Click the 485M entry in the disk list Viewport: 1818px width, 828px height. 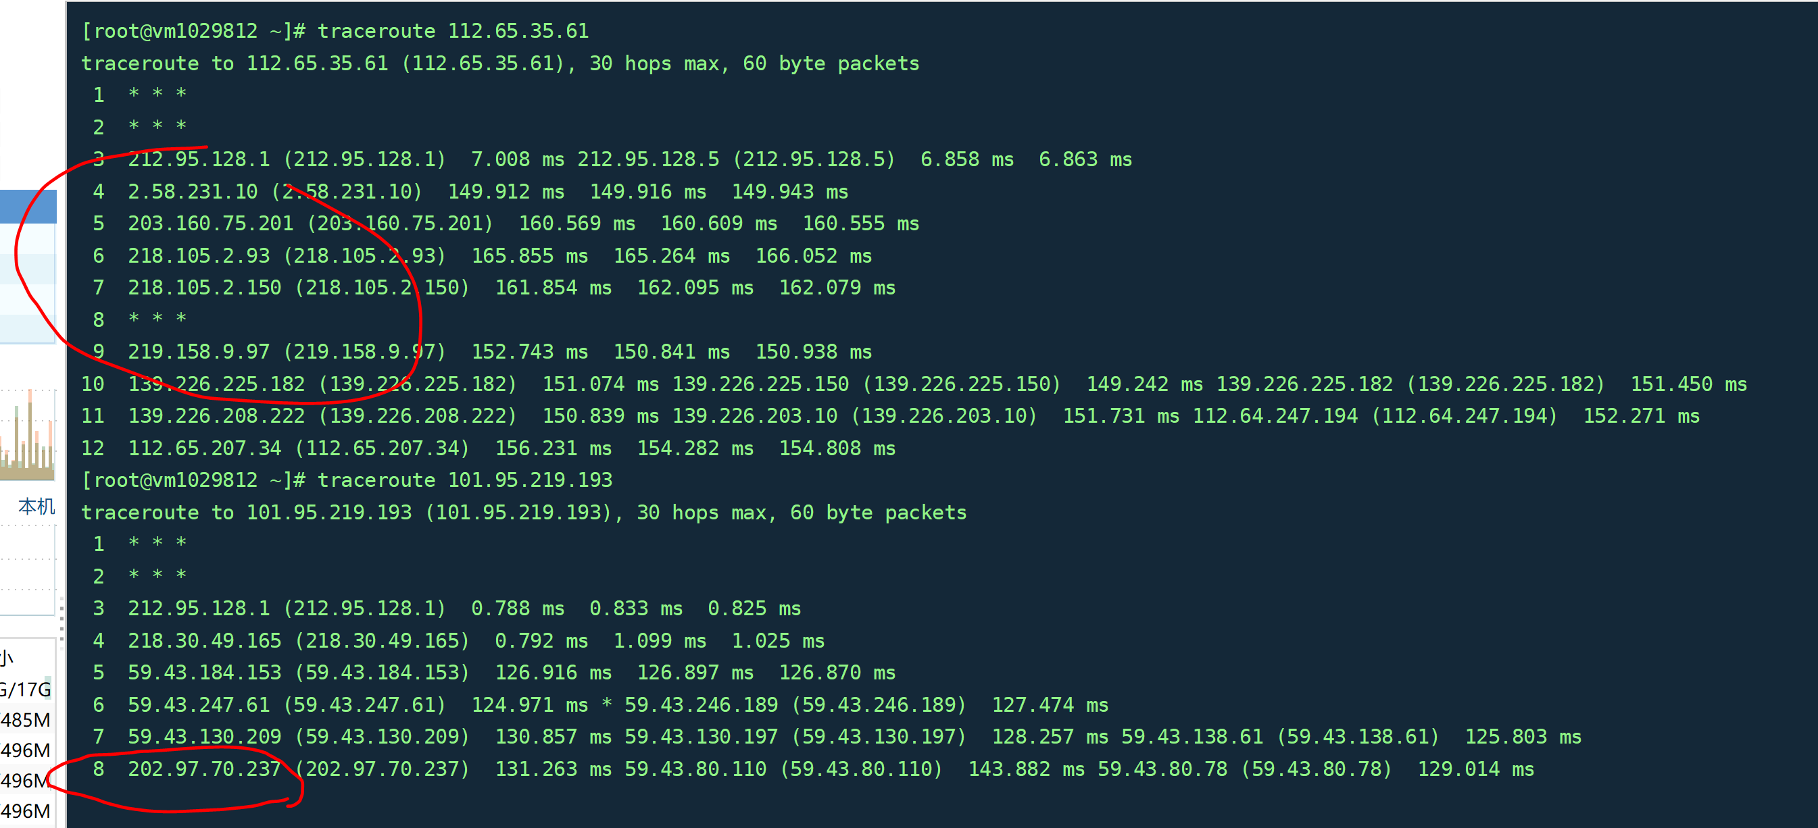(x=26, y=719)
